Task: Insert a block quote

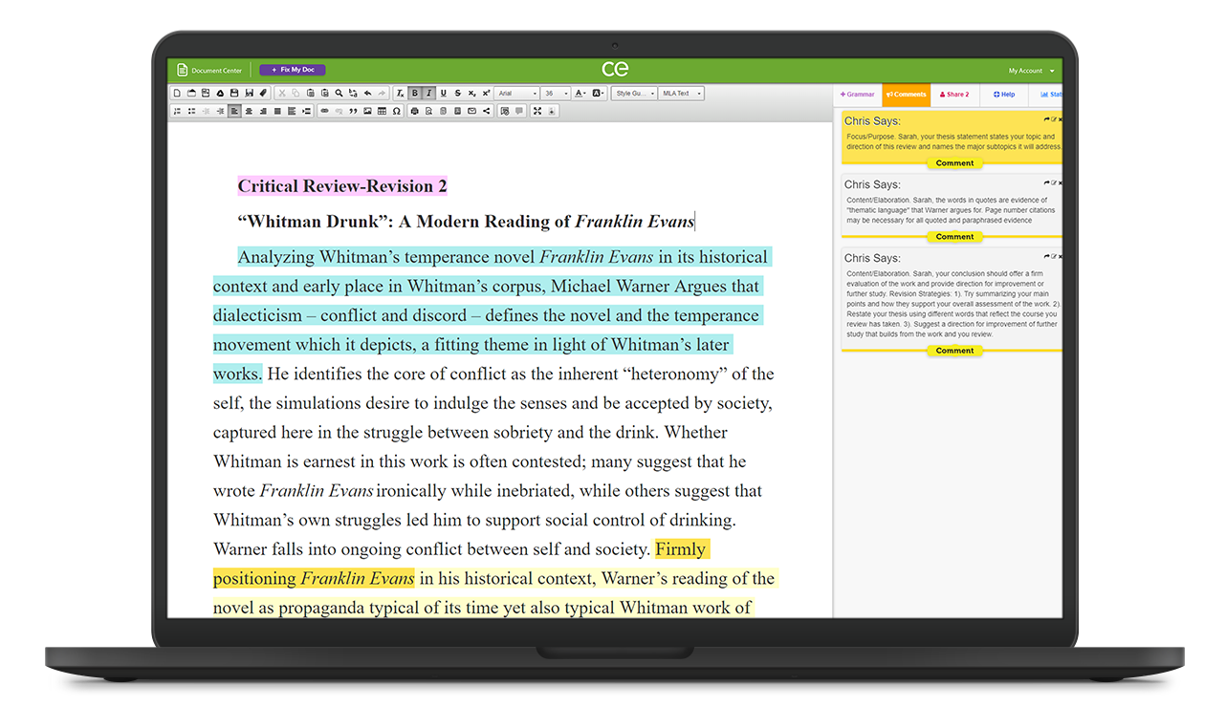Action: pos(353,111)
